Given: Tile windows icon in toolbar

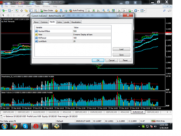Looking at the screenshot, I should point(113,11).
